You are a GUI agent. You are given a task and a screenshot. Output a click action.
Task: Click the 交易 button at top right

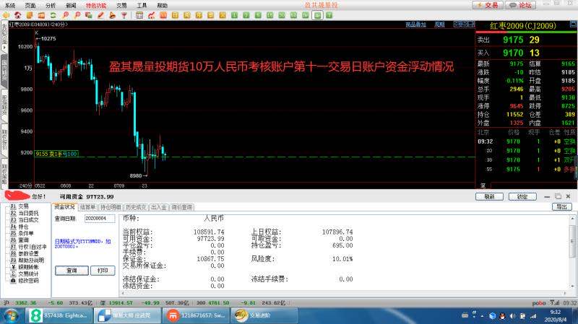point(488,5)
